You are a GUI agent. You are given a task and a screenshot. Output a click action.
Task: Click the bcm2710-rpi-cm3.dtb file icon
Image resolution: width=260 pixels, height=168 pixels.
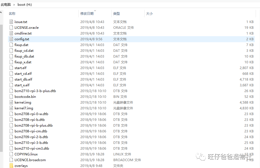pyautogui.click(x=11, y=149)
